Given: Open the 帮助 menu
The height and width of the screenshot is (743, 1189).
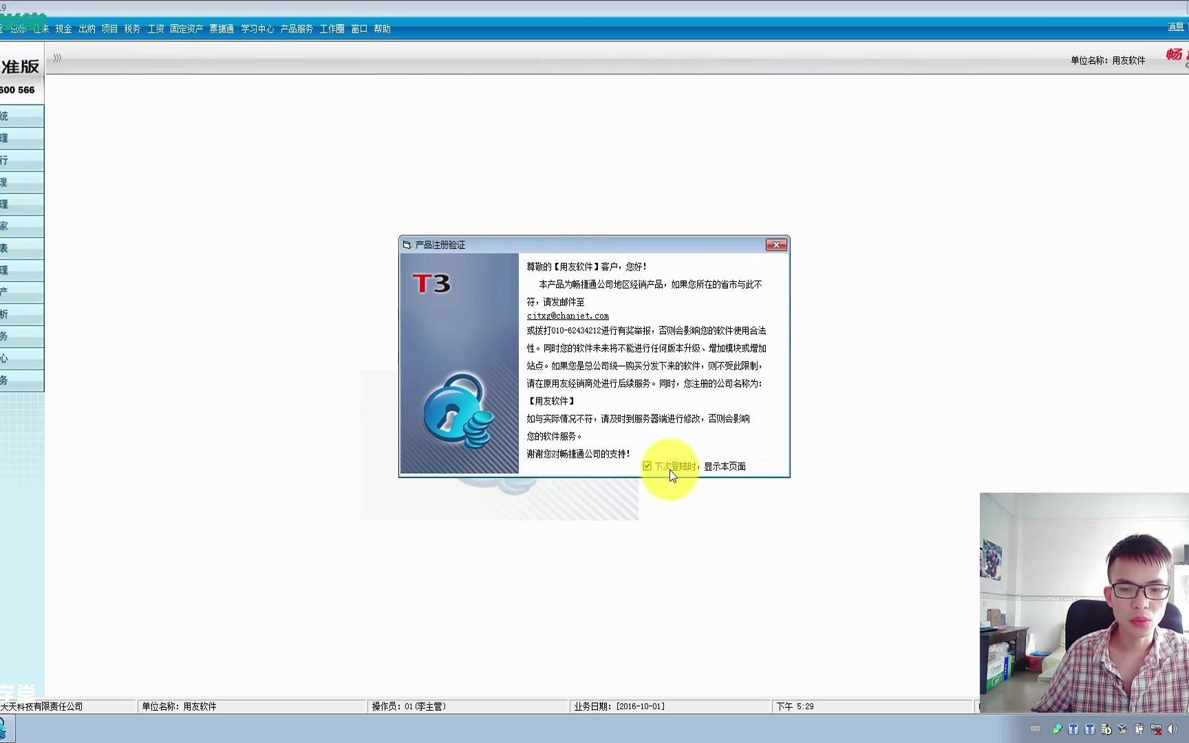Looking at the screenshot, I should coord(382,29).
